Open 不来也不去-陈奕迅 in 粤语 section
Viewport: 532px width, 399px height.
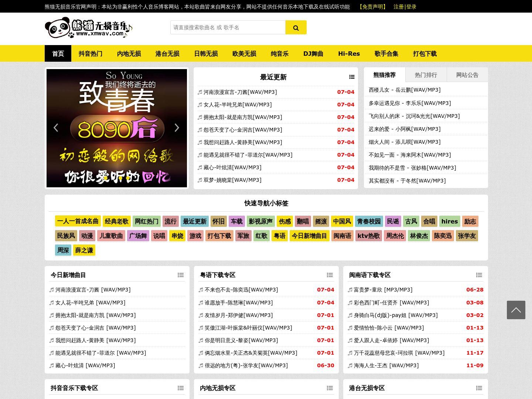point(241,290)
